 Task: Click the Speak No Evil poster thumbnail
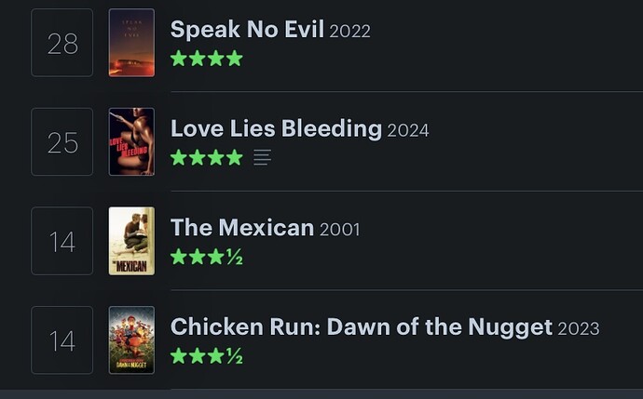coord(131,43)
